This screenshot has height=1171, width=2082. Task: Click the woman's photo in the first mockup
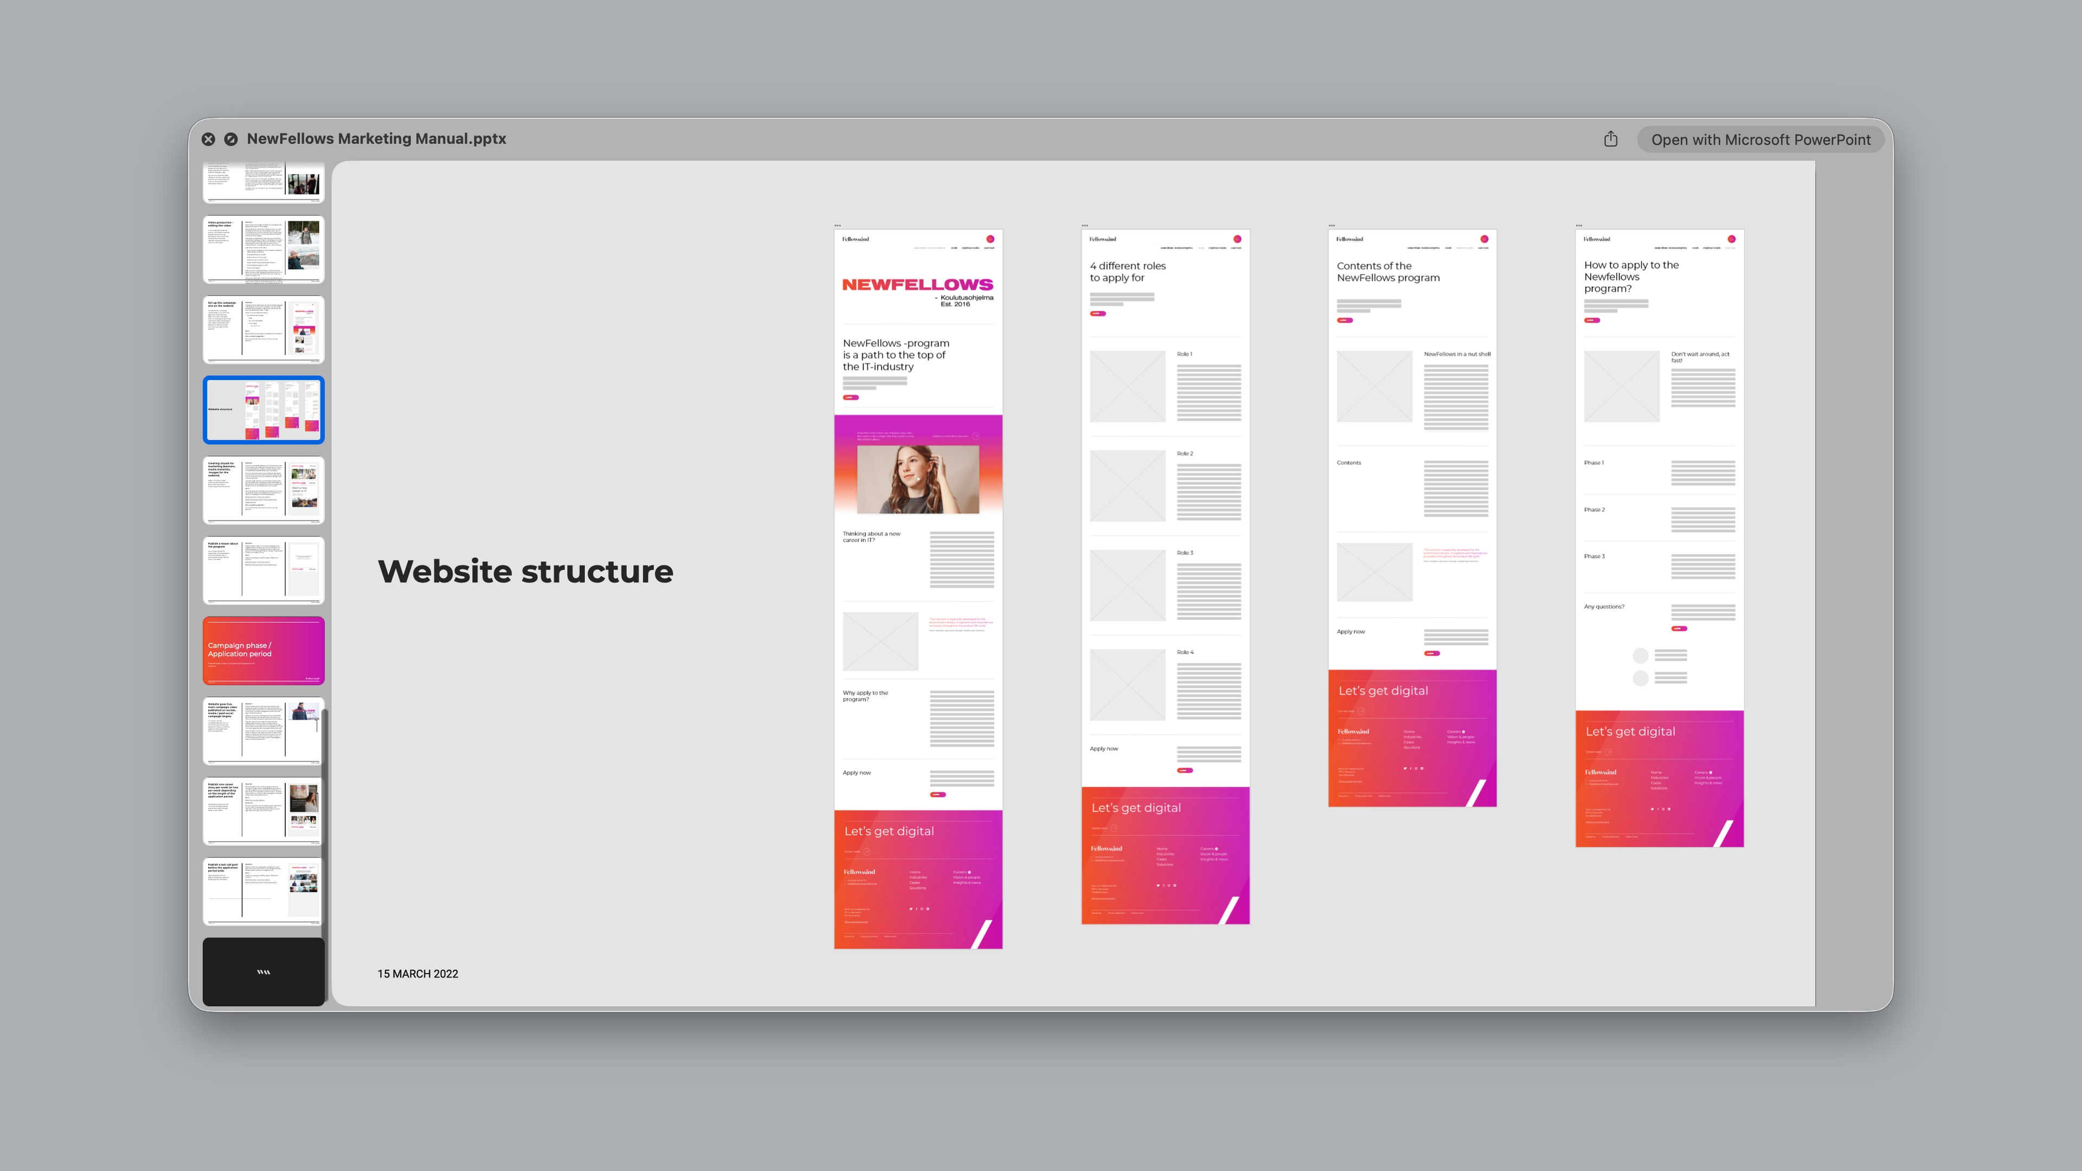tap(918, 479)
